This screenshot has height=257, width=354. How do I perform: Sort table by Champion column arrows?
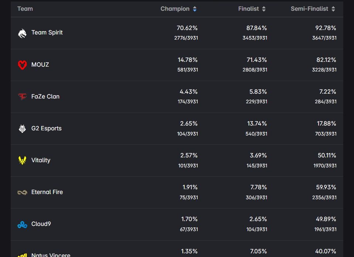click(195, 9)
